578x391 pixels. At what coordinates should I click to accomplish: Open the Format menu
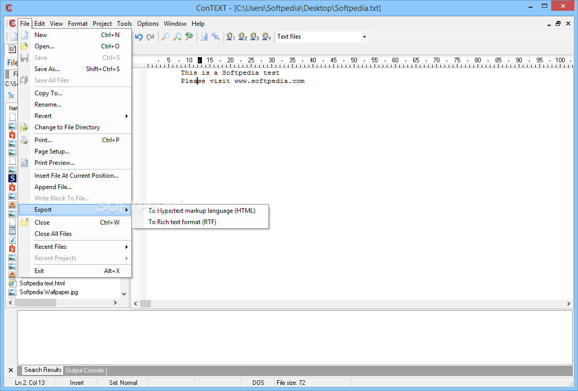tap(78, 24)
